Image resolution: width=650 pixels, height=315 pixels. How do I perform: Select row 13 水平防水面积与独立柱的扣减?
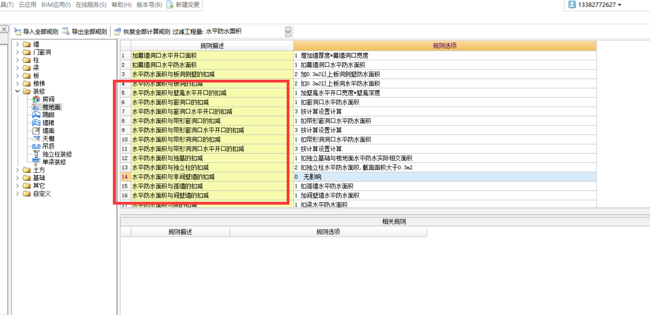click(212, 167)
